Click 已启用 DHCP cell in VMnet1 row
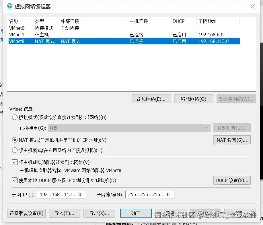Screen dimensions: 263x225 (179, 35)
